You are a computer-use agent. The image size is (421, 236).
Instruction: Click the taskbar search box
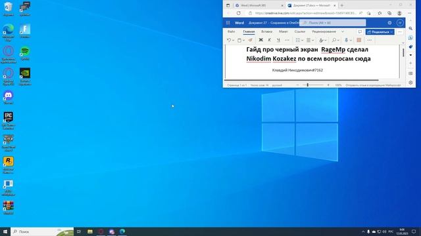tap(42, 231)
